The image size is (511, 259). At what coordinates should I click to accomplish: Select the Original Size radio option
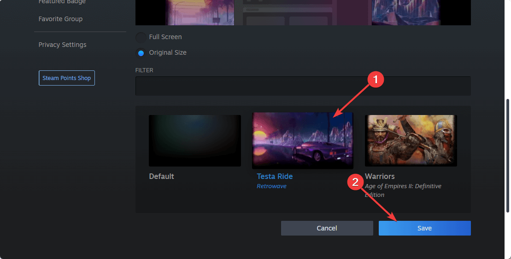click(141, 53)
